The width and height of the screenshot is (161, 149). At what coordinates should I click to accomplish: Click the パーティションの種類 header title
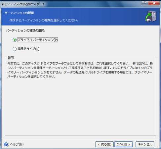pos(19,13)
